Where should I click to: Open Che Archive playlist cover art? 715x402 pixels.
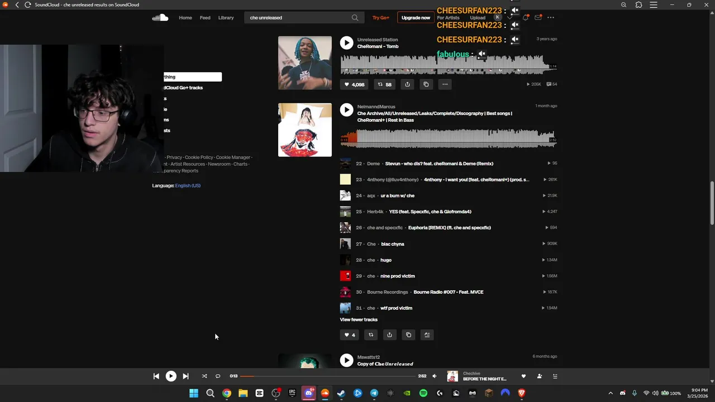[x=305, y=130]
